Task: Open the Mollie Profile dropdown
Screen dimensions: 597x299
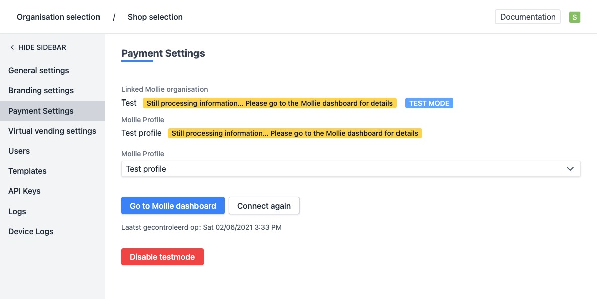Action: point(350,169)
